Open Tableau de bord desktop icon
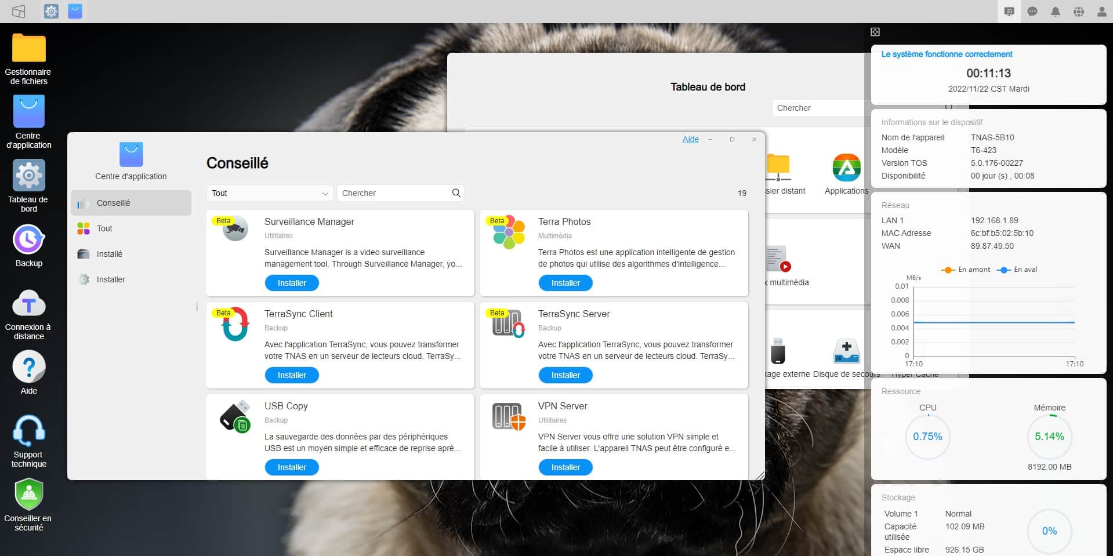This screenshot has height=556, width=1113. click(28, 186)
